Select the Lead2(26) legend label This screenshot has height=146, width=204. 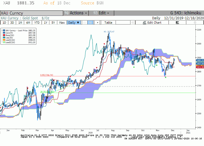(10, 42)
